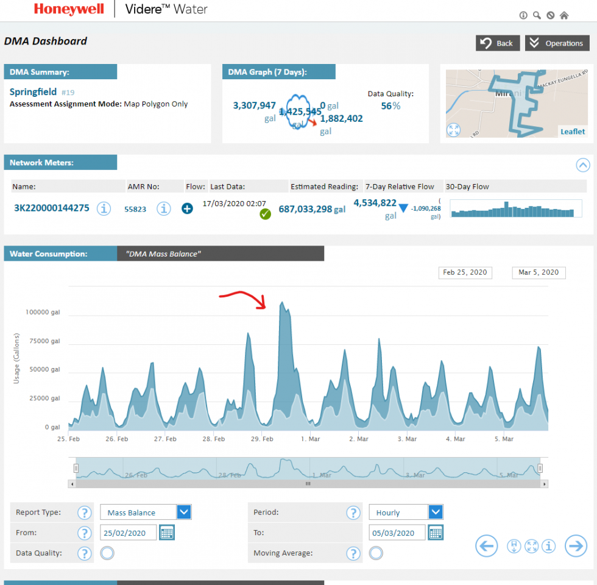Click the chart range navigator scrollbar
This screenshot has height=585, width=597.
(x=308, y=484)
